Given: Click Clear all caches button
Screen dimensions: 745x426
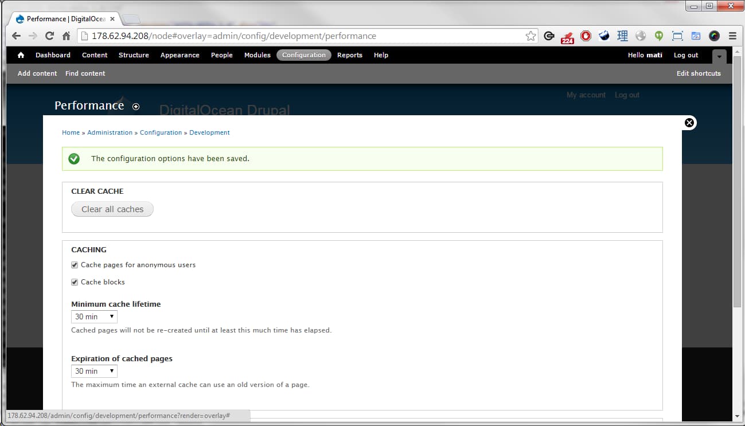Looking at the screenshot, I should coord(112,209).
